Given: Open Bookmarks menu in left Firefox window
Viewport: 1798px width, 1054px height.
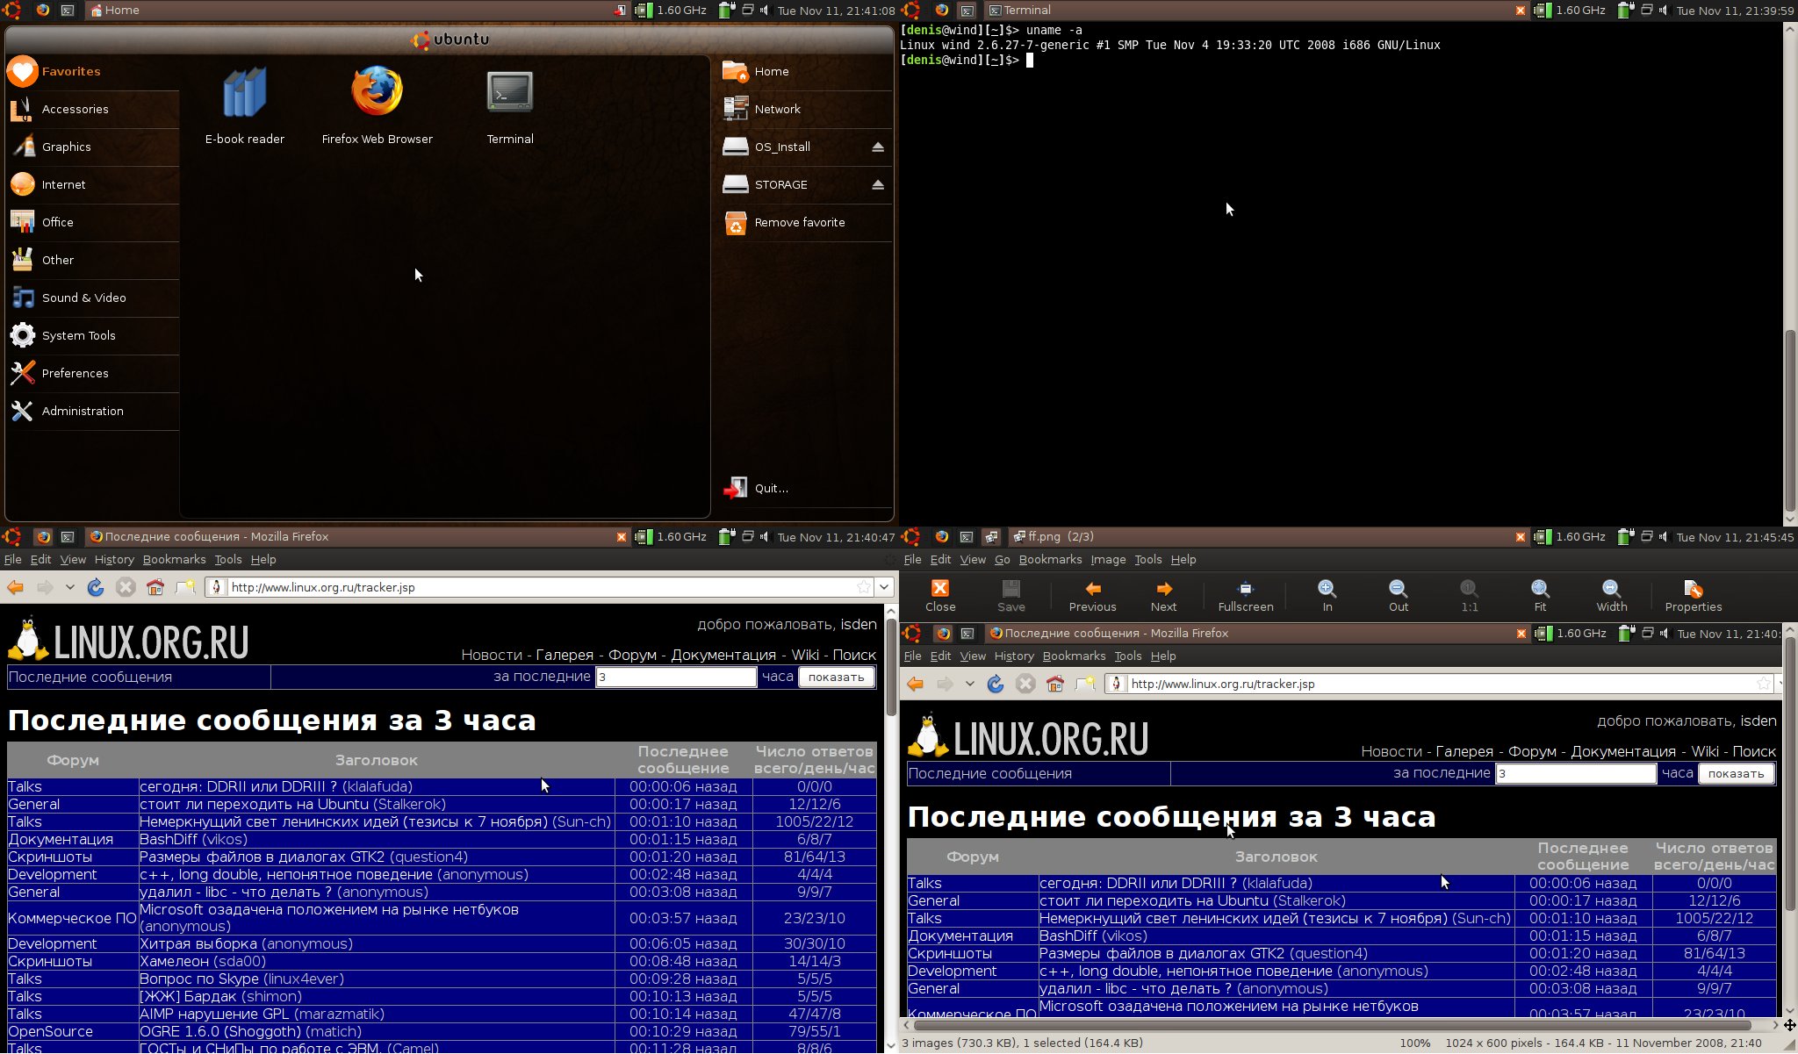Looking at the screenshot, I should tap(174, 560).
